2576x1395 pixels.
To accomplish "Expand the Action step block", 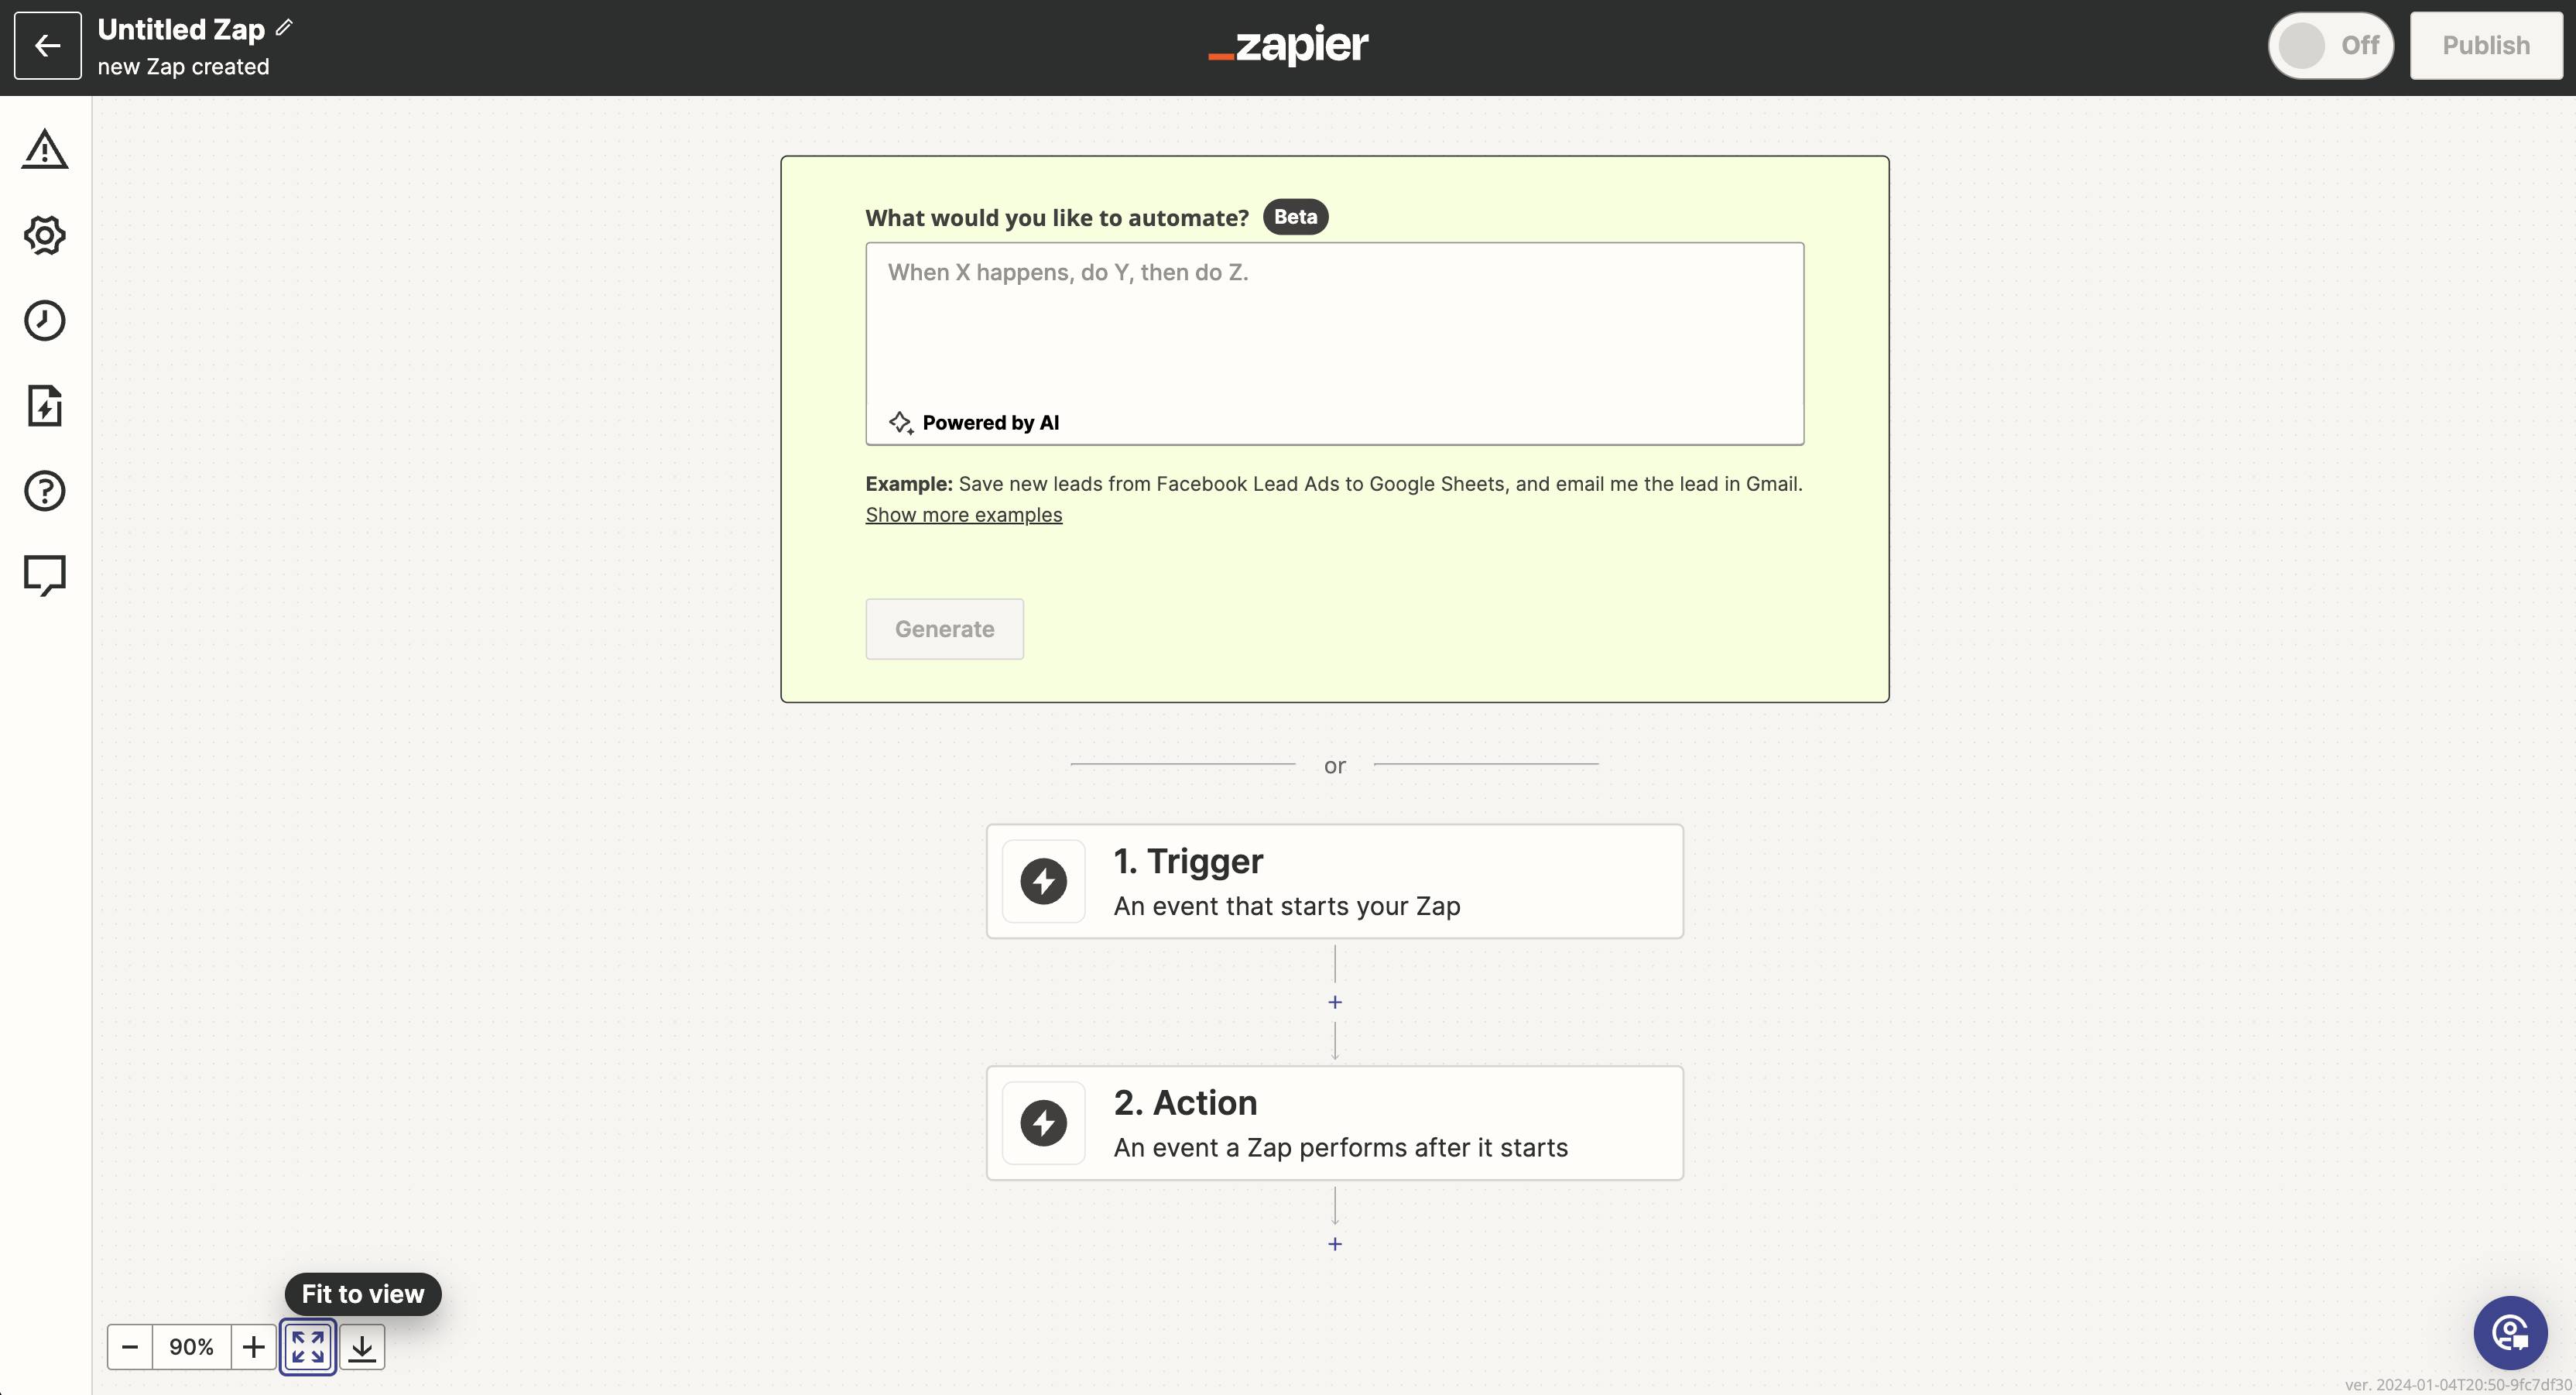I will pyautogui.click(x=1334, y=1122).
